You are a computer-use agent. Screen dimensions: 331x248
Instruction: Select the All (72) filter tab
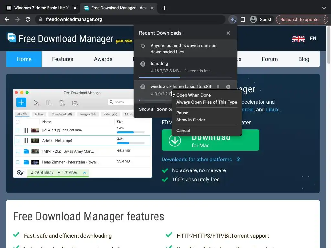(x=22, y=114)
